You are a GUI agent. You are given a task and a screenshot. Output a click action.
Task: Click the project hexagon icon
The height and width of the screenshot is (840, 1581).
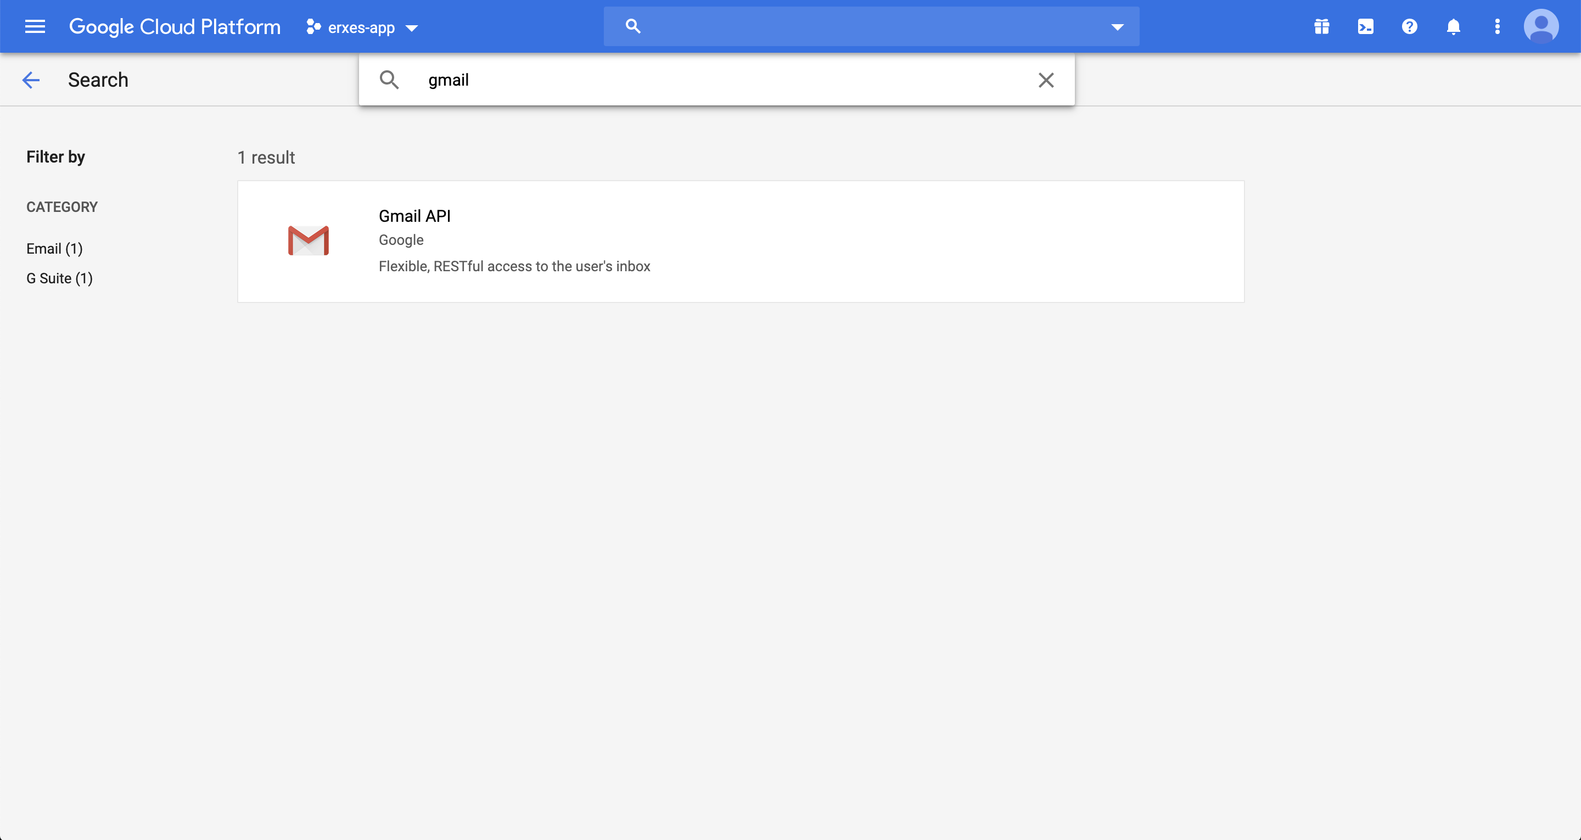tap(313, 27)
